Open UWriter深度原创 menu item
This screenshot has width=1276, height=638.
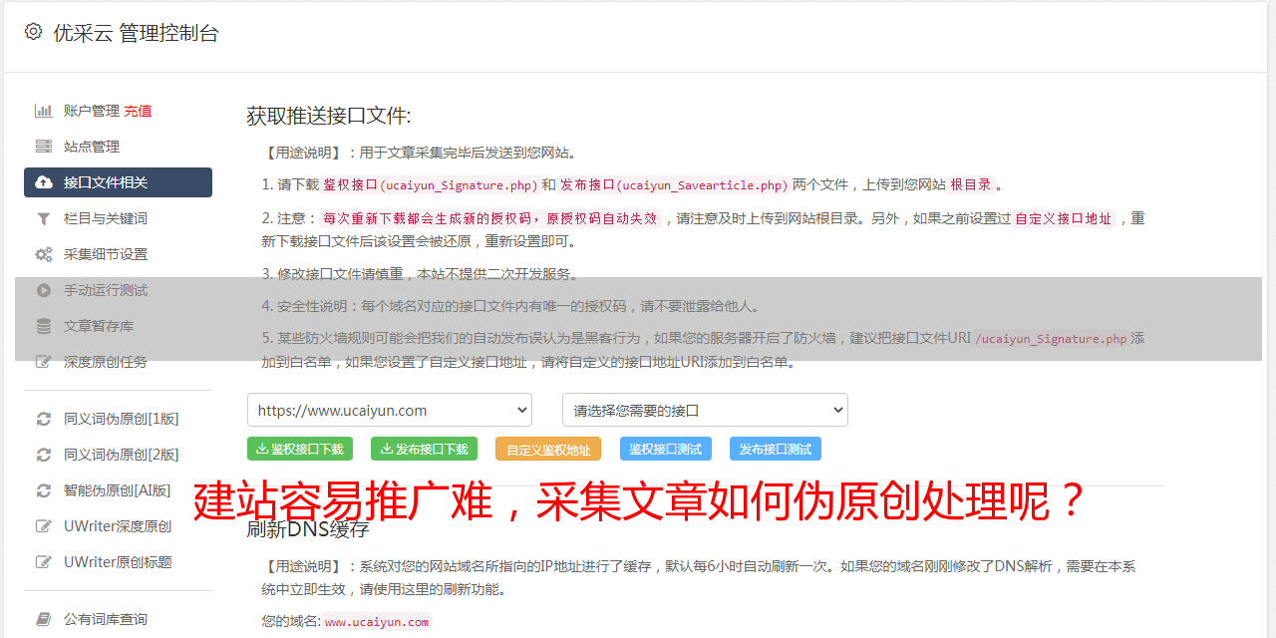point(118,526)
